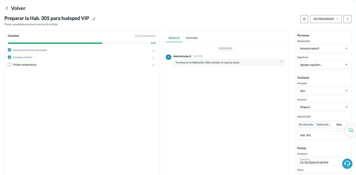The width and height of the screenshot is (356, 175).
Task: Click the checklist green progress bar
Action: (x=78, y=43)
